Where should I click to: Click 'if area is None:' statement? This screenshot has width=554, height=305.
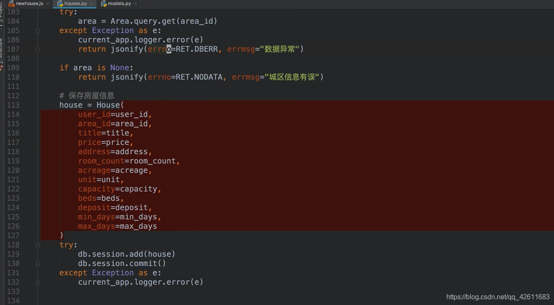(x=96, y=68)
